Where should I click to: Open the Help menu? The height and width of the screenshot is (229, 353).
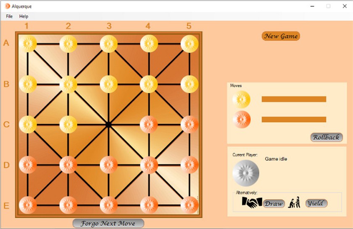point(24,16)
